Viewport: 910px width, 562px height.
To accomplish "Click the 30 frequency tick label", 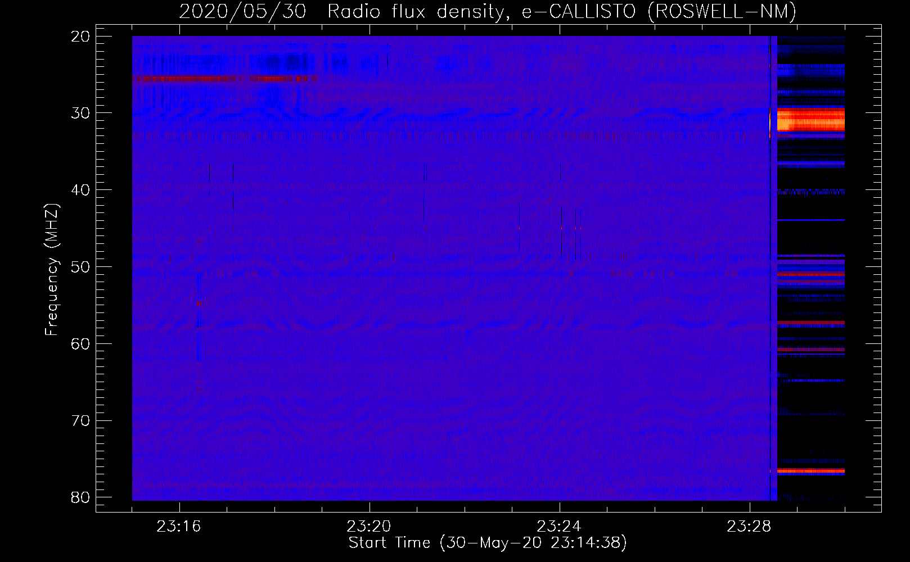I will click(80, 113).
